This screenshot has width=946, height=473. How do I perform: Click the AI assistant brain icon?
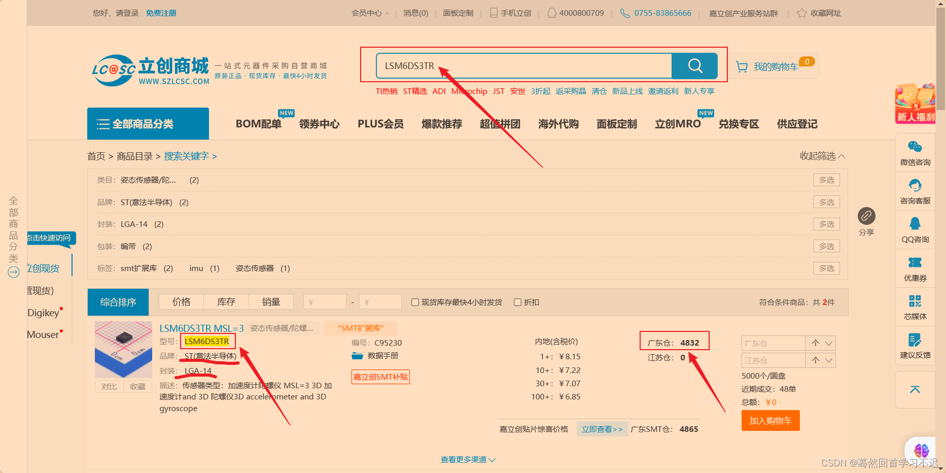click(921, 450)
